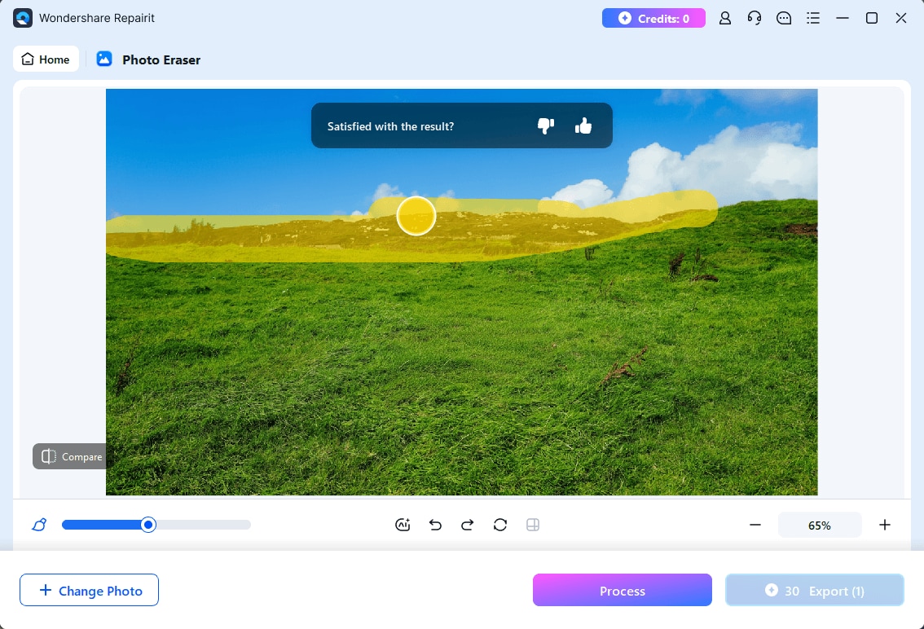The width and height of the screenshot is (924, 629).
Task: Click the yellow brush cursor on photo
Action: pyautogui.click(x=416, y=216)
